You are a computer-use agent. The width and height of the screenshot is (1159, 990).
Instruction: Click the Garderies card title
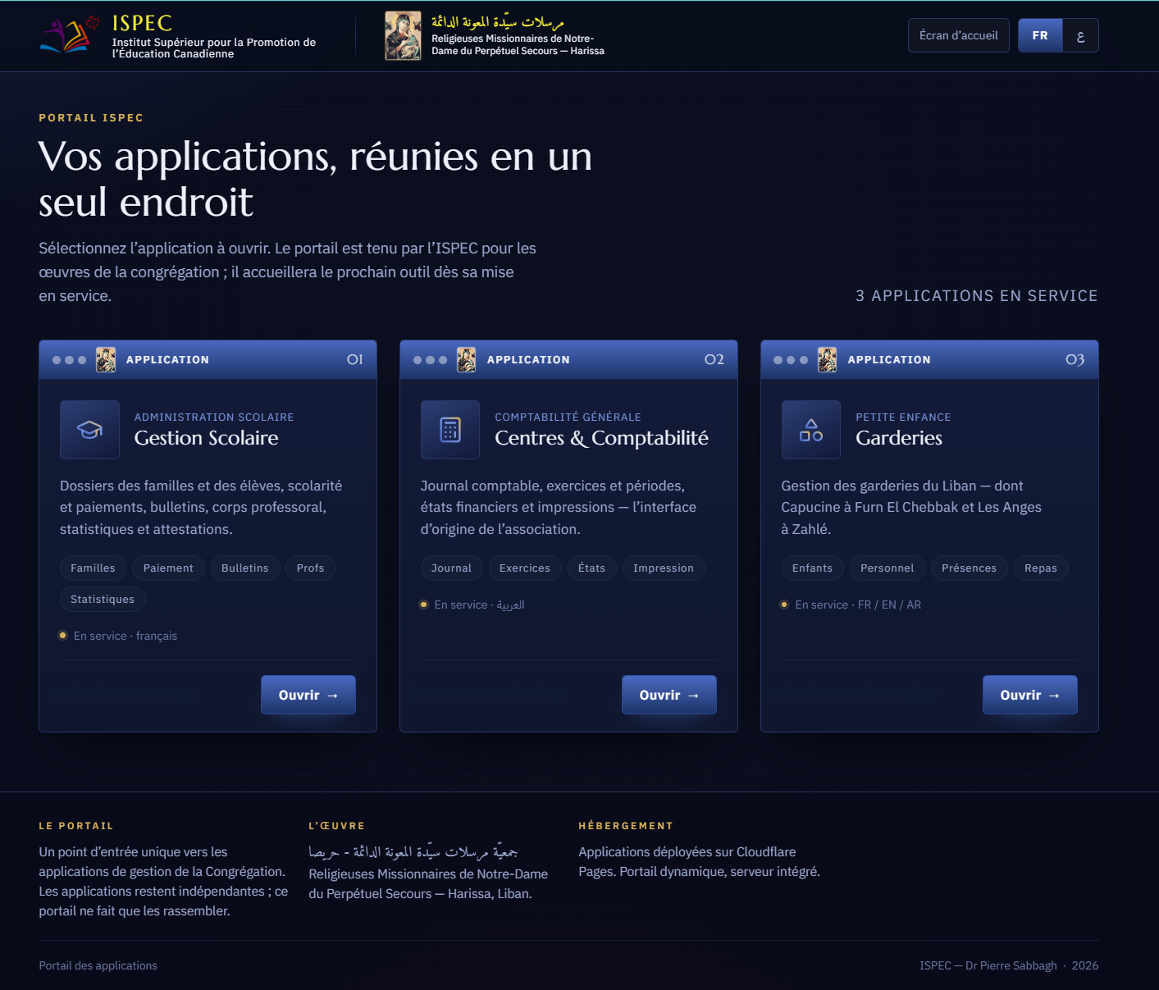click(x=899, y=438)
